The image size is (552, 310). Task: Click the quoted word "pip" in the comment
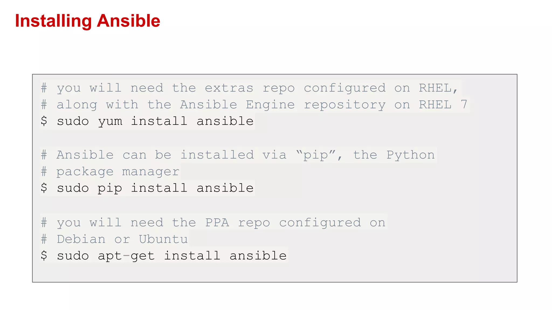click(315, 155)
